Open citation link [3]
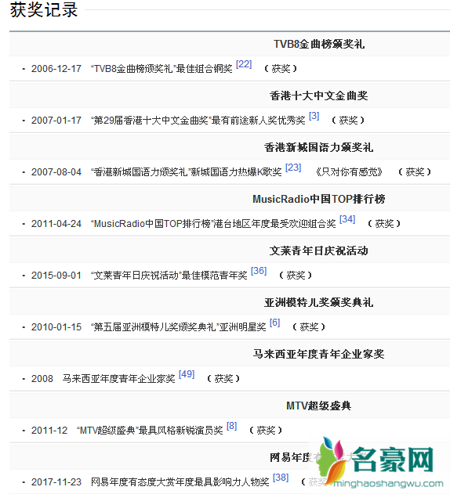The image size is (450, 494). tap(314, 116)
